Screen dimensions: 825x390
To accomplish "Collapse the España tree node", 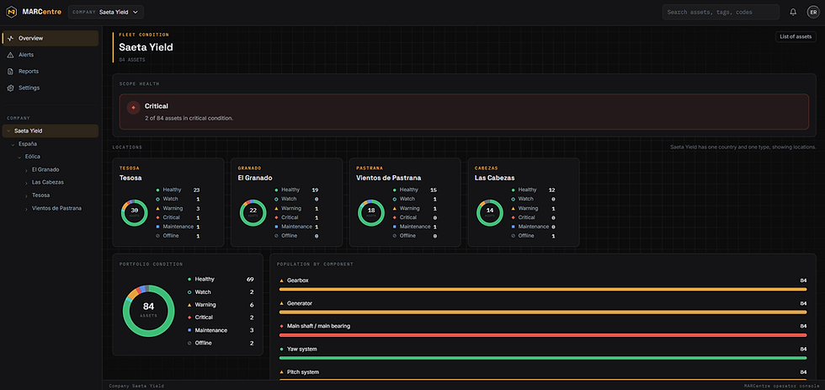I will [x=13, y=144].
